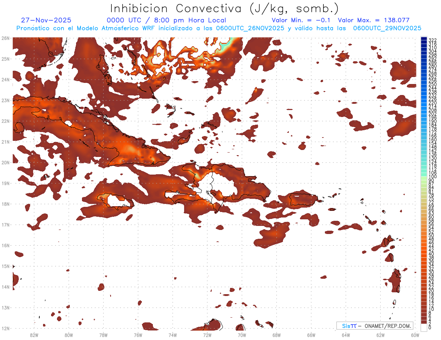
Task: Click the 'SisPI - ONAMET/REP.DOM.' credit box
Action: pyautogui.click(x=375, y=326)
